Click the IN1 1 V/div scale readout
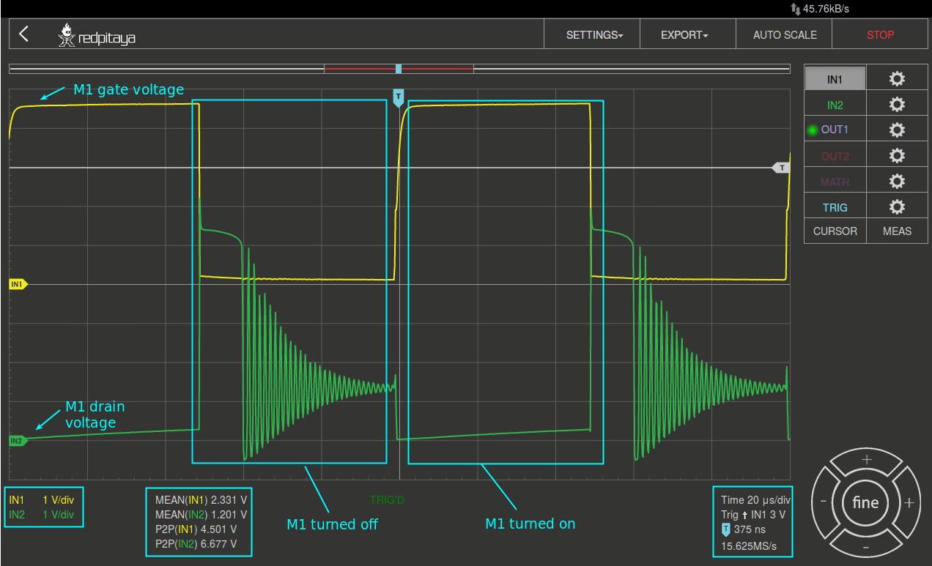Screen dimensions: 932x566 click(x=42, y=499)
